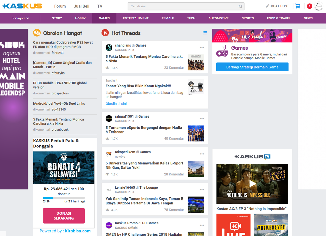This screenshot has width=326, height=236.
Task: Play the Kostan AX/3 video
Action: coord(252,184)
